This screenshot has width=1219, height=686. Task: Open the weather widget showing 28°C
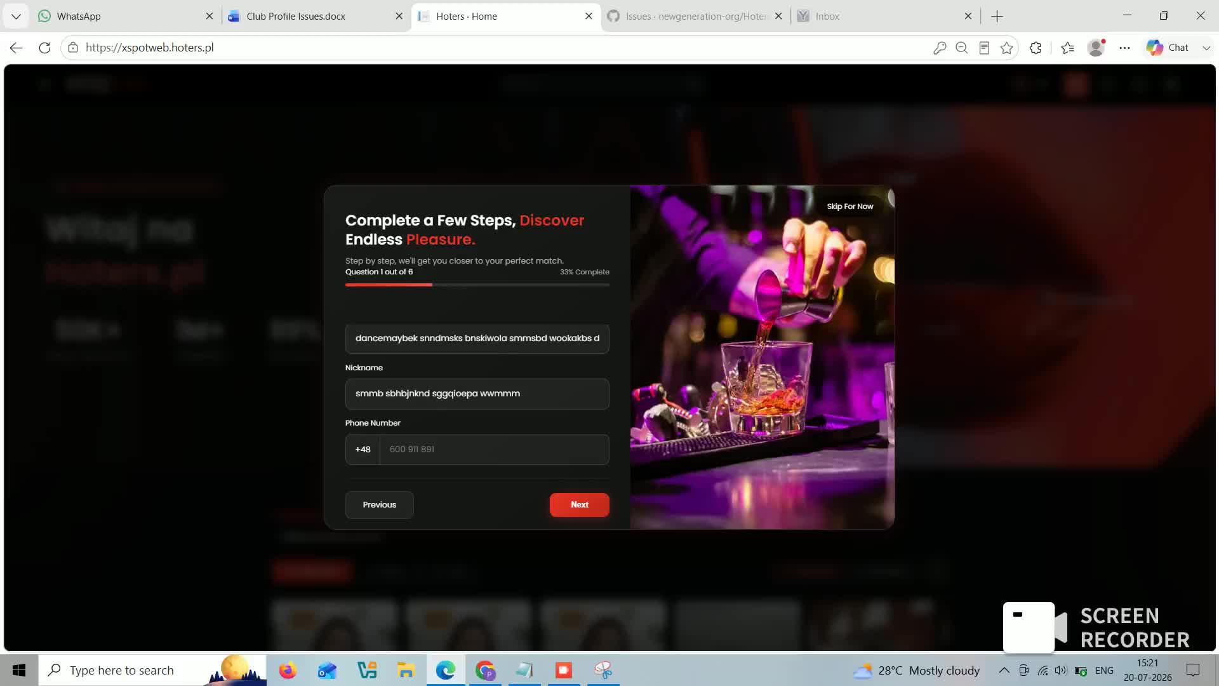point(917,671)
